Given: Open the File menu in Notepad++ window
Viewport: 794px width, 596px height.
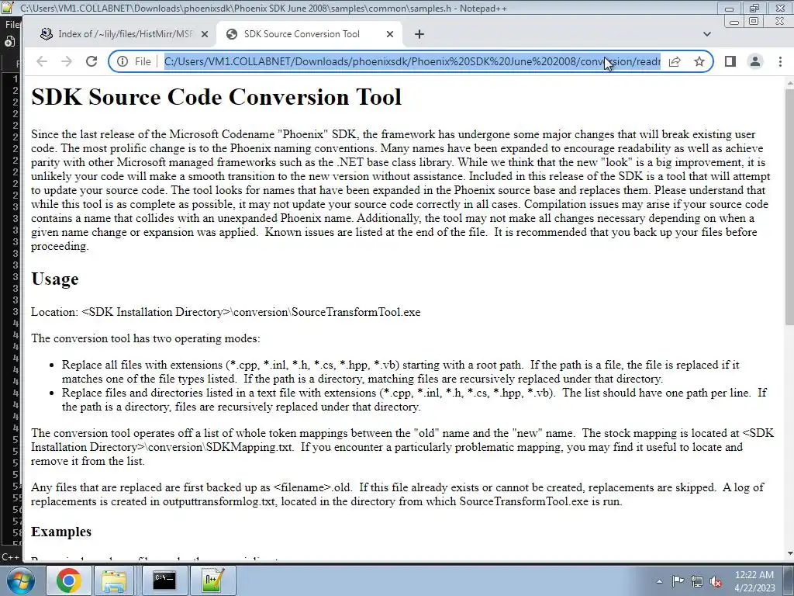Looking at the screenshot, I should coord(12,24).
